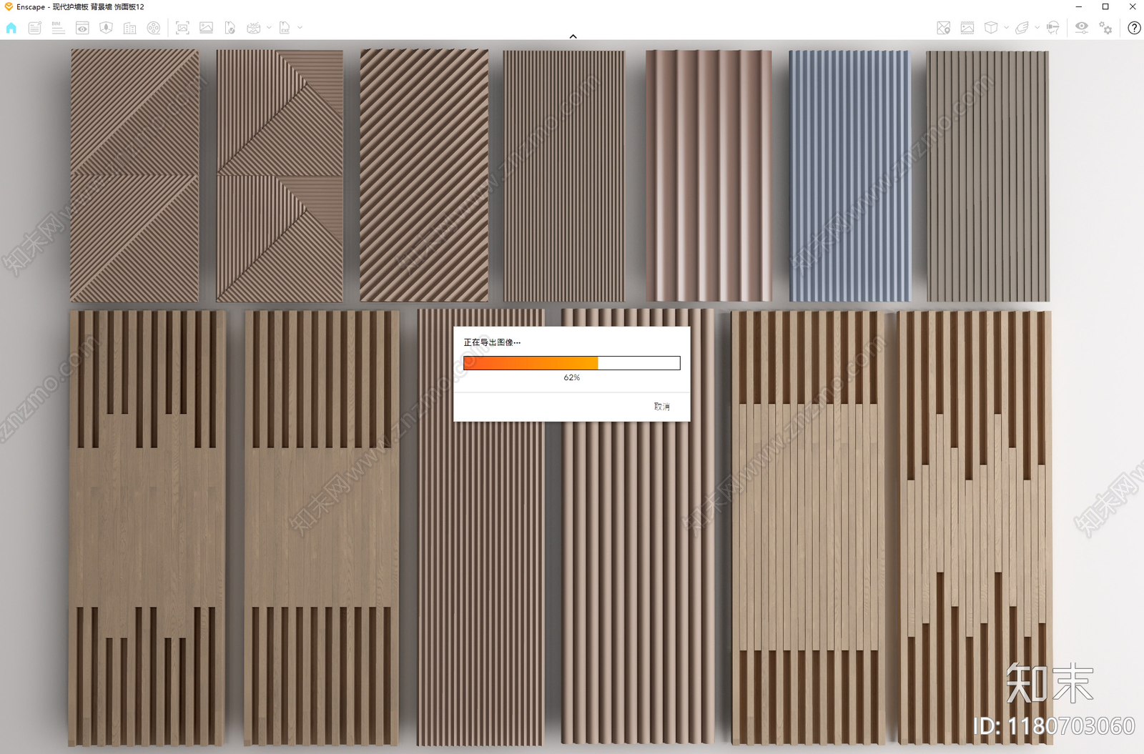The width and height of the screenshot is (1144, 754).
Task: Click the batch image export icon
Action: pos(206,28)
